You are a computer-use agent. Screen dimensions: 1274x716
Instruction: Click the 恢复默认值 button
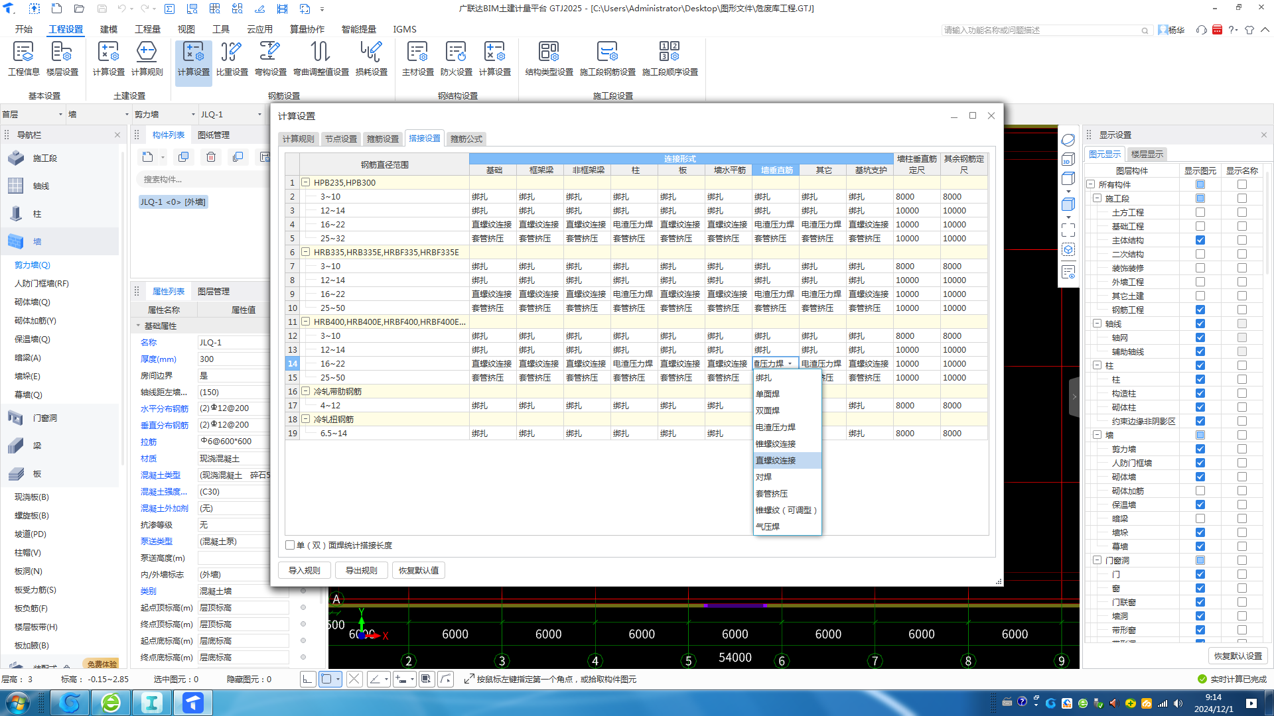(418, 570)
